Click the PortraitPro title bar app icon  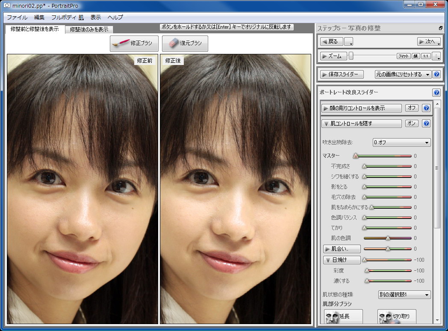6,6
